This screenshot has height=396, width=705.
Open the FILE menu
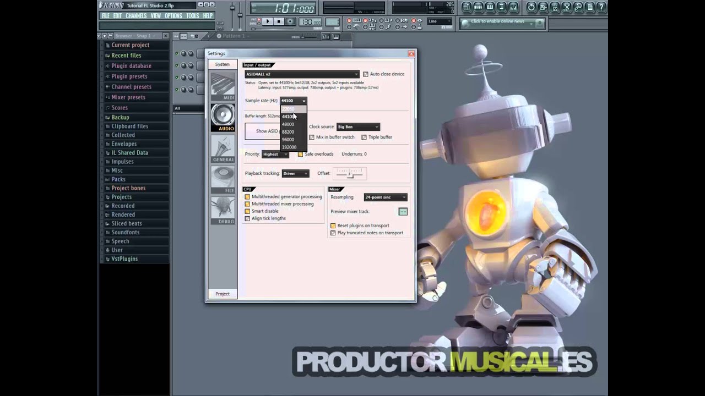(105, 16)
